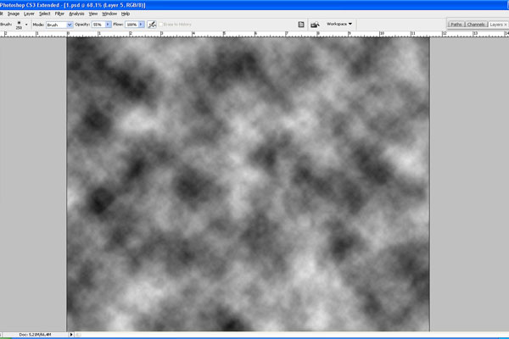Click the Flow percentage field
The image size is (509, 339).
tap(130, 25)
